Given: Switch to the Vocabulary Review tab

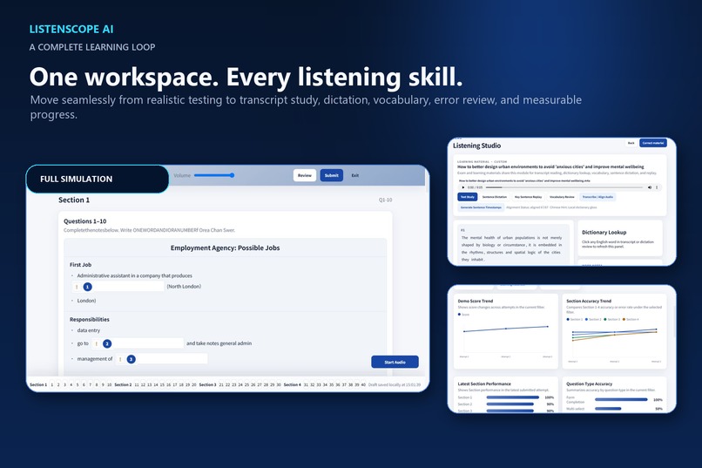Looking at the screenshot, I should [562, 197].
